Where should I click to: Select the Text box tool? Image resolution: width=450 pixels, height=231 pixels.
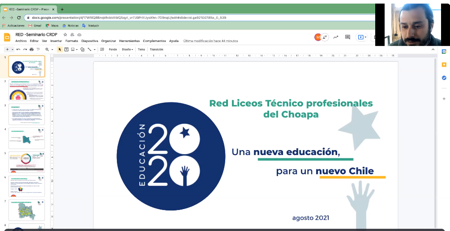click(x=66, y=50)
